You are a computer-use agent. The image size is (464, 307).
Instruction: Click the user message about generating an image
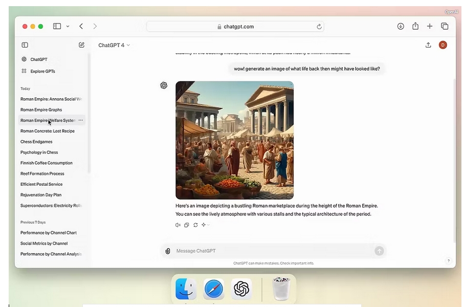pos(307,69)
